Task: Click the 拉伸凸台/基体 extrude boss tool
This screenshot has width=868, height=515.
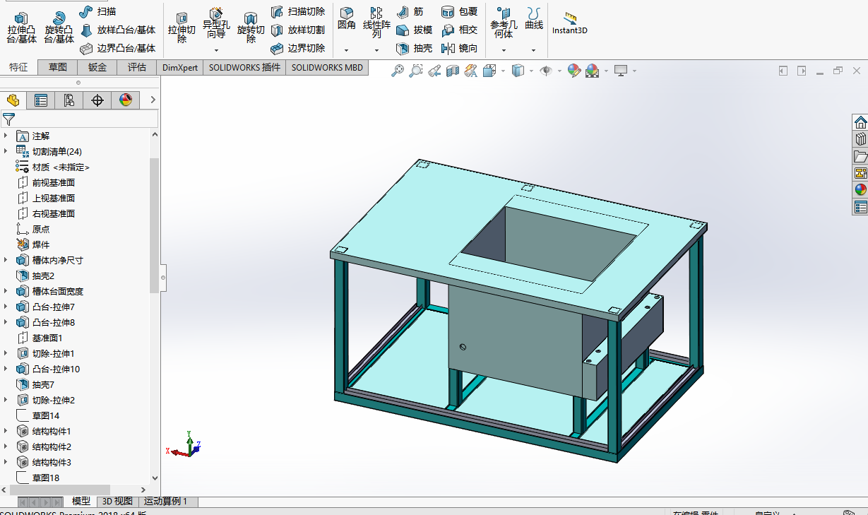Action: click(22, 27)
